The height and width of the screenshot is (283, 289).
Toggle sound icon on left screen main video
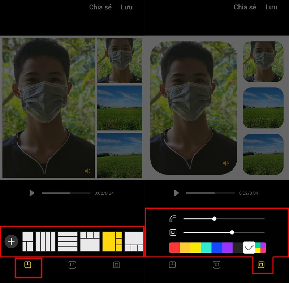pyautogui.click(x=87, y=171)
